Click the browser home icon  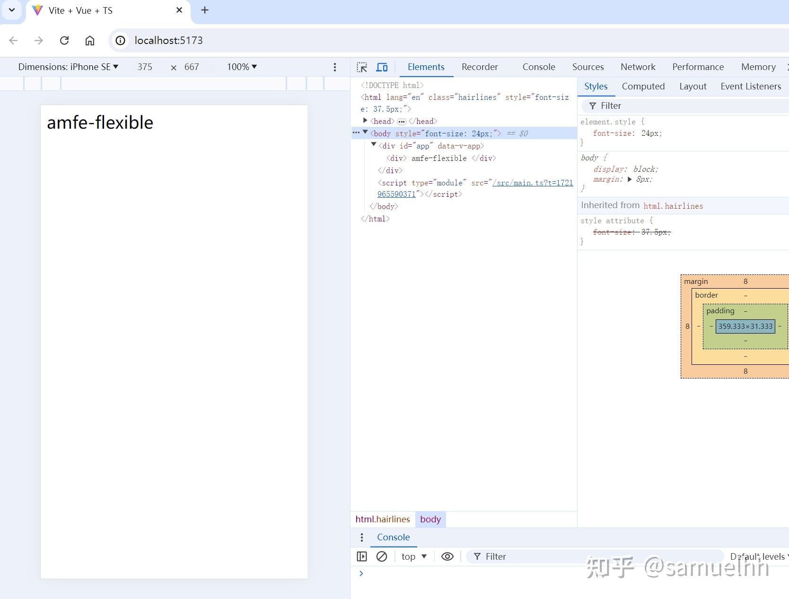(x=90, y=40)
